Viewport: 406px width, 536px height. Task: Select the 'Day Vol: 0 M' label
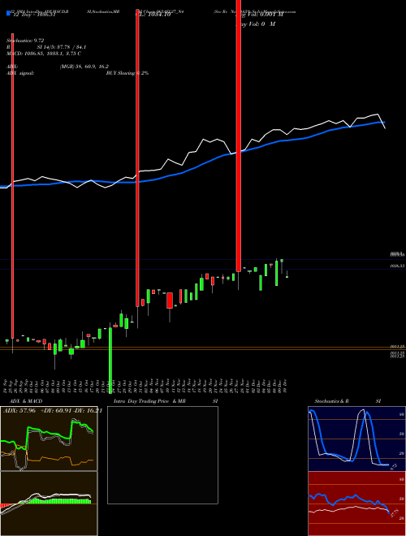pos(257,24)
